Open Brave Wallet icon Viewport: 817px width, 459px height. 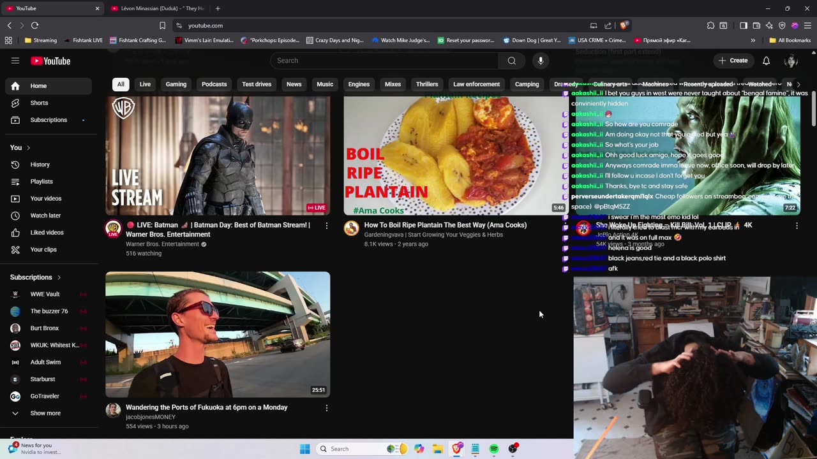[x=756, y=25]
